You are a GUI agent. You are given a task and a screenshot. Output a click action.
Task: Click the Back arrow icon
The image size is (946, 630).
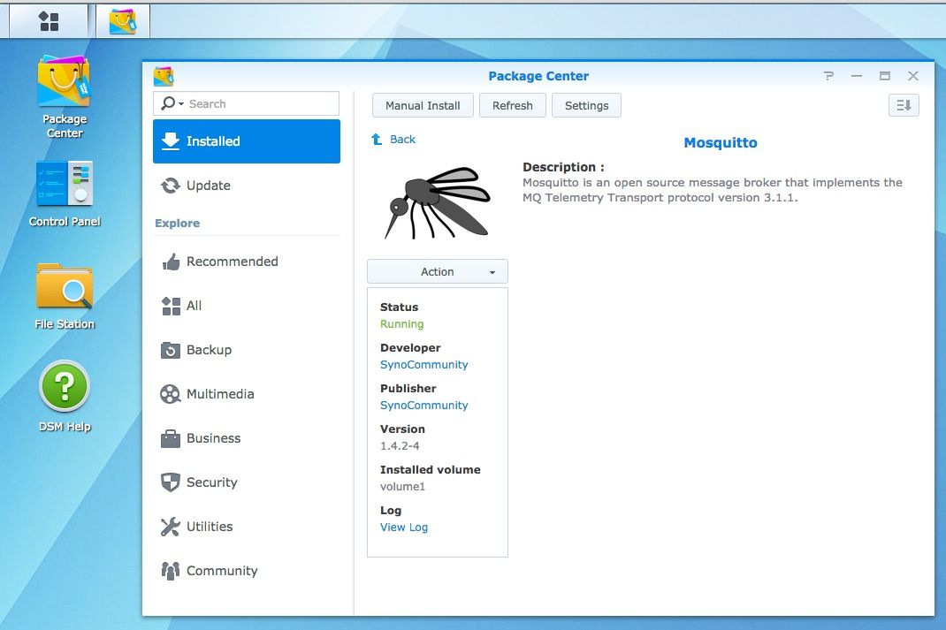click(377, 140)
